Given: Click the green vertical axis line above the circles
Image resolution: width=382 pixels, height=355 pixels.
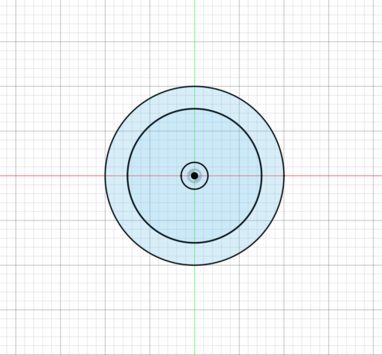Looking at the screenshot, I should click(195, 43).
